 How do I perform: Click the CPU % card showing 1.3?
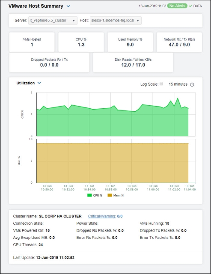pyautogui.click(x=81, y=42)
